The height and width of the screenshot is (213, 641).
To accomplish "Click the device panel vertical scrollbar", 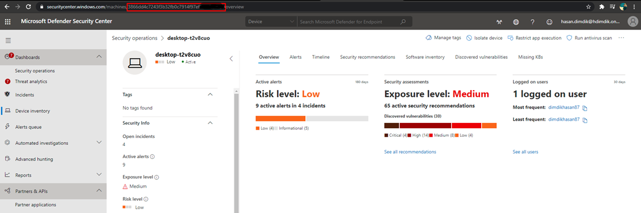I will click(236, 154).
